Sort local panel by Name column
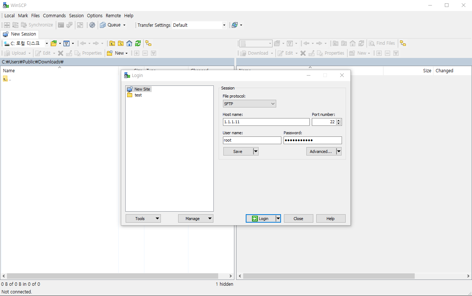 60,71
